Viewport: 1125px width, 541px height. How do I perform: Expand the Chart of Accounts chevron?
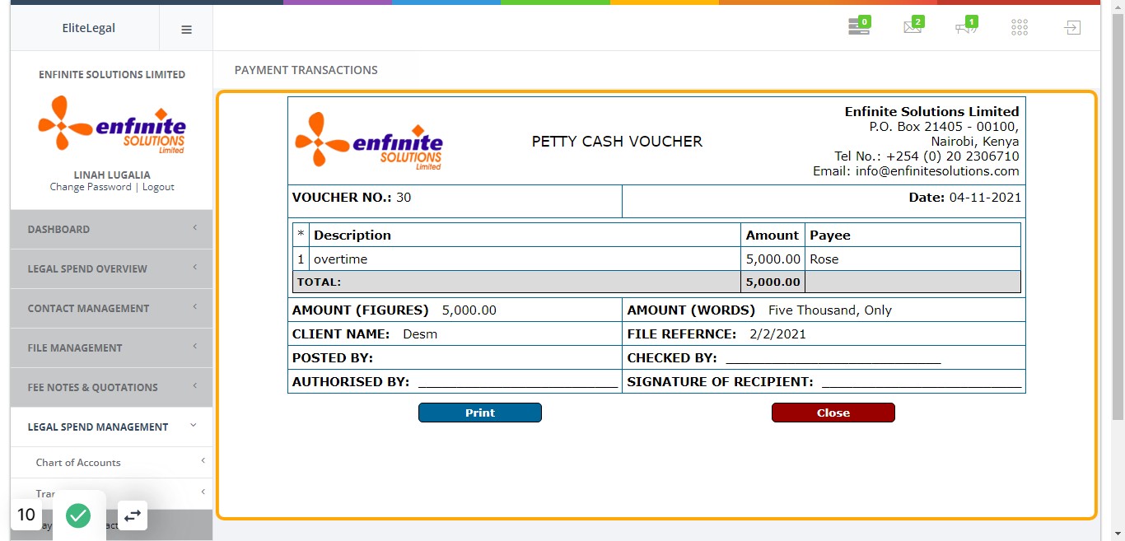pyautogui.click(x=203, y=461)
